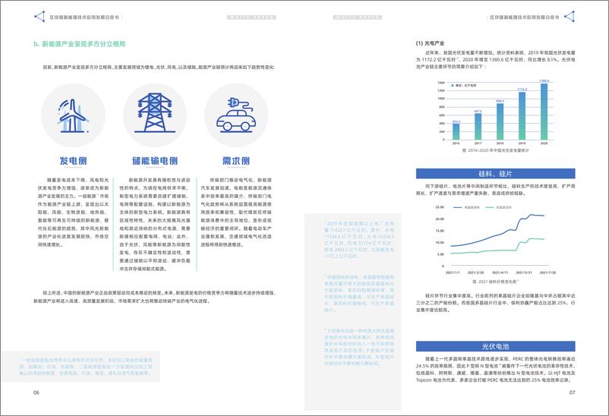This screenshot has height=416, width=609.
Task: Select the '1400' y-axis label on bar chart
Action: pos(441,83)
